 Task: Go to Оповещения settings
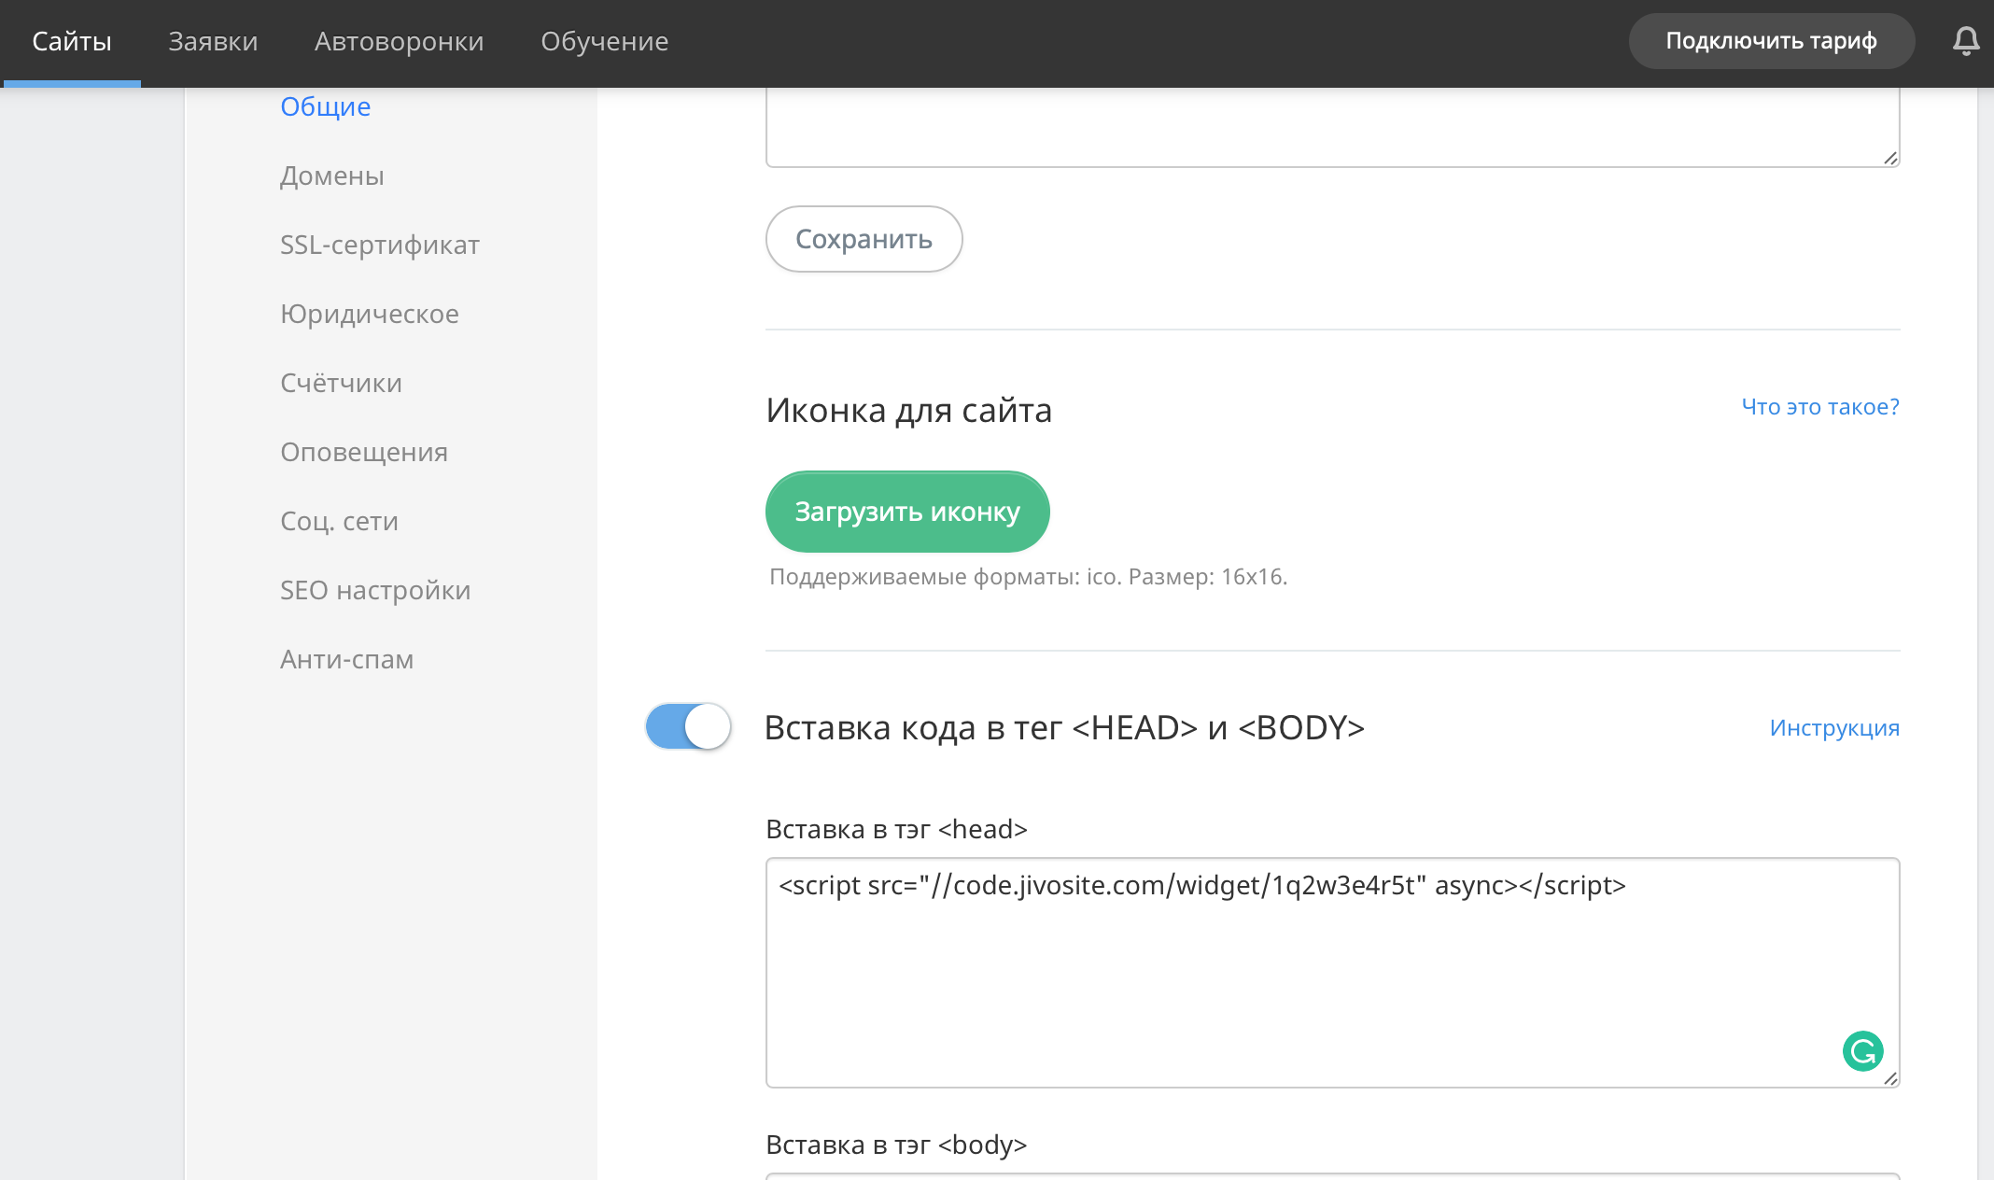pyautogui.click(x=363, y=452)
